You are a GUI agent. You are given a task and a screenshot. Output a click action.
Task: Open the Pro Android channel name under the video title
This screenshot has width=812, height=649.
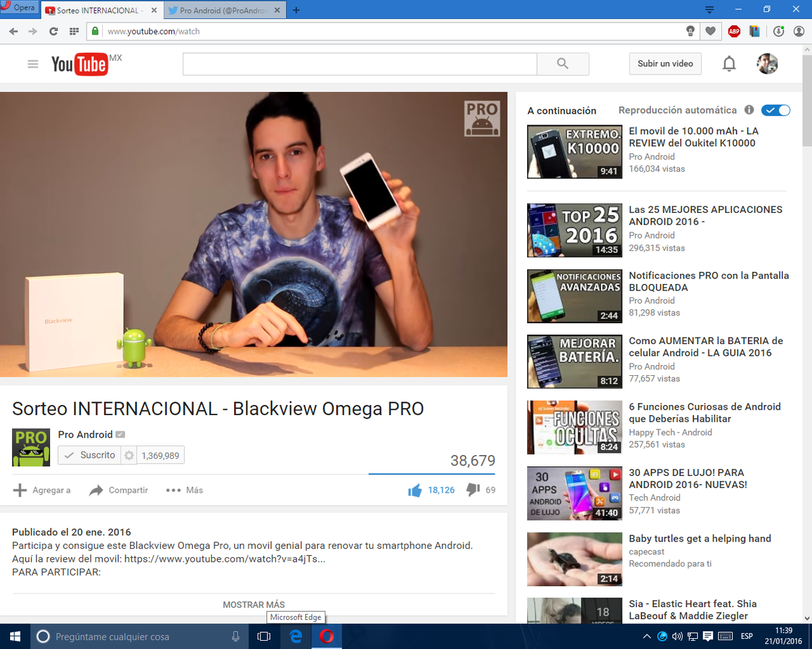(x=85, y=435)
